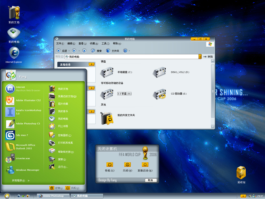Open the 回收站 recycle bin icon
The height and width of the screenshot is (199, 265).
(241, 175)
